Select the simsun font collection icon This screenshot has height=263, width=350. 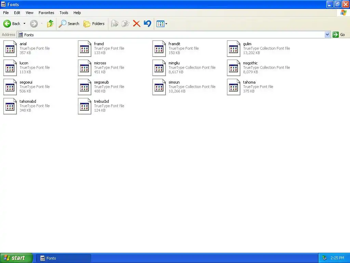[159, 87]
